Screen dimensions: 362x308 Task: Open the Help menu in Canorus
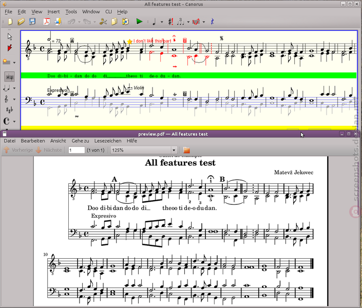click(x=122, y=11)
